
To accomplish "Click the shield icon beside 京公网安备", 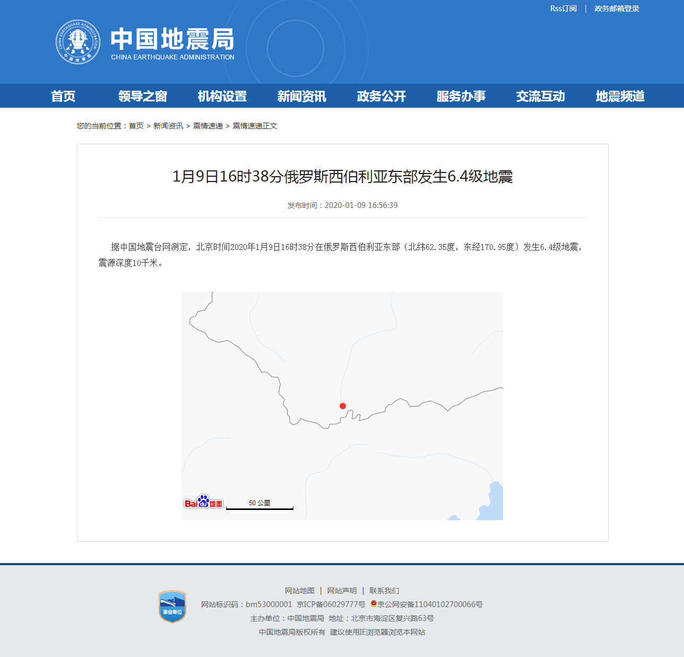I will [x=373, y=604].
